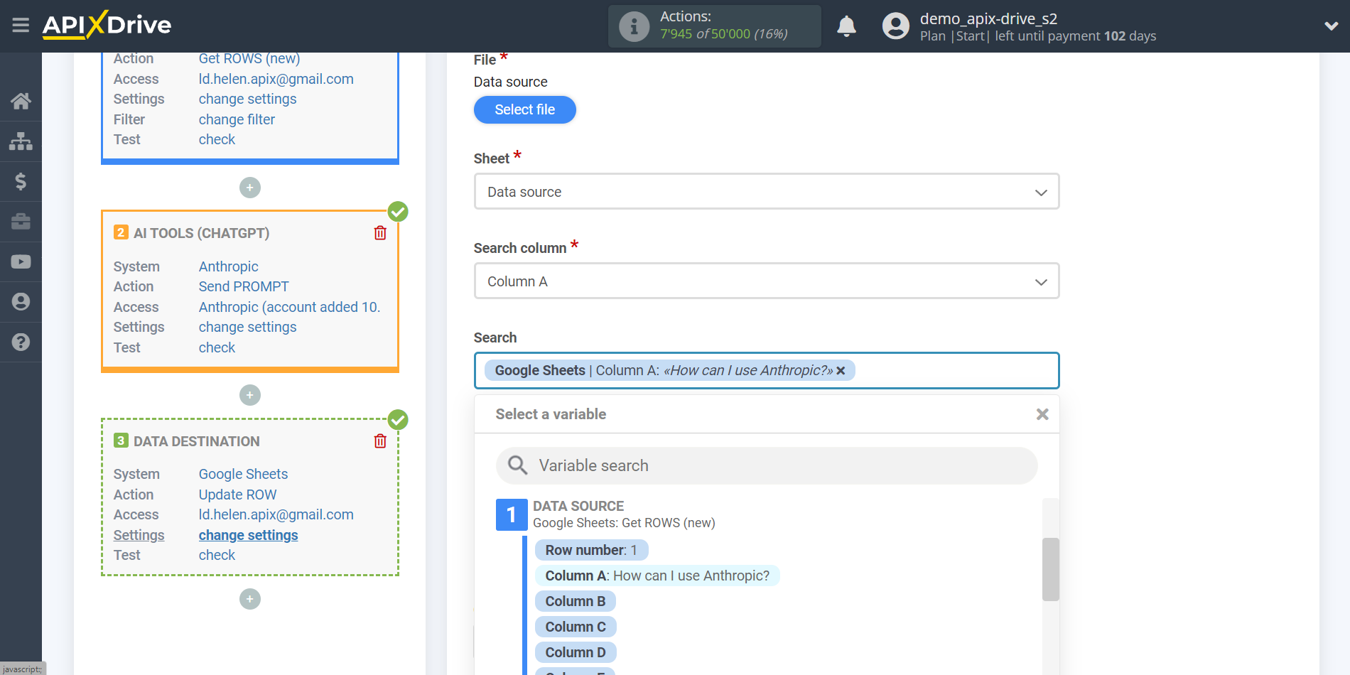Click the DATA DESTINATION heading
This screenshot has height=675, width=1350.
click(196, 441)
